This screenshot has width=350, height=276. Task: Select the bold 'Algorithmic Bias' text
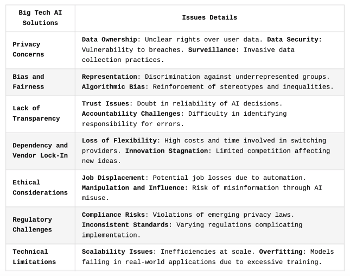pos(115,87)
